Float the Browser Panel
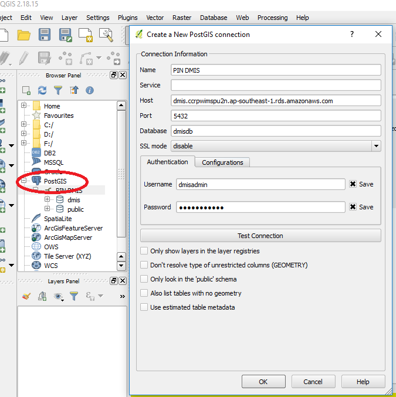The width and height of the screenshot is (396, 397). tap(114, 75)
